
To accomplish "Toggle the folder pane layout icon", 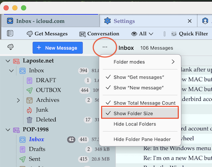I will point(10,33).
